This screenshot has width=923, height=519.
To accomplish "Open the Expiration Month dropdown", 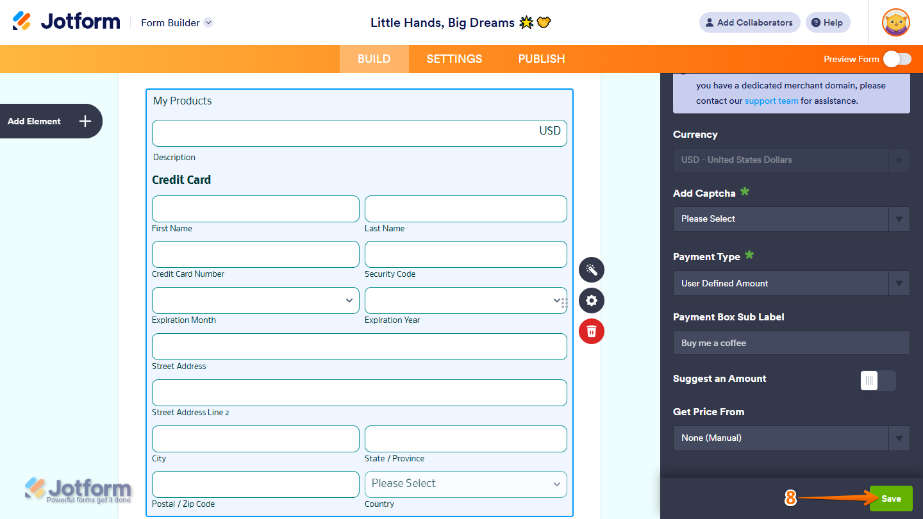I will 256,301.
